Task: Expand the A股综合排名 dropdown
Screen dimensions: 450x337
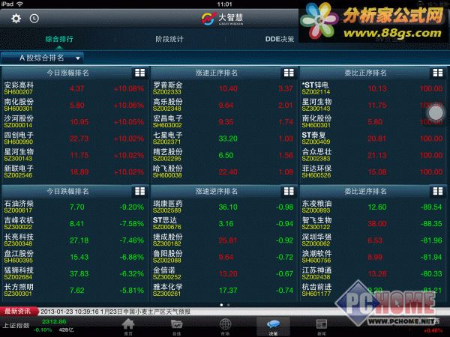Action: 43,58
